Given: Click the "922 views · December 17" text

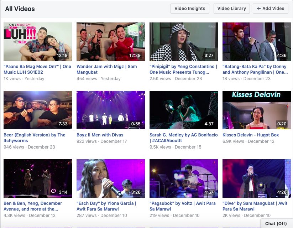Looking at the screenshot, I should tap(102, 141).
